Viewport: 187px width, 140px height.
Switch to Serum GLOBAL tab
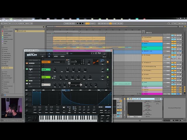62,55
